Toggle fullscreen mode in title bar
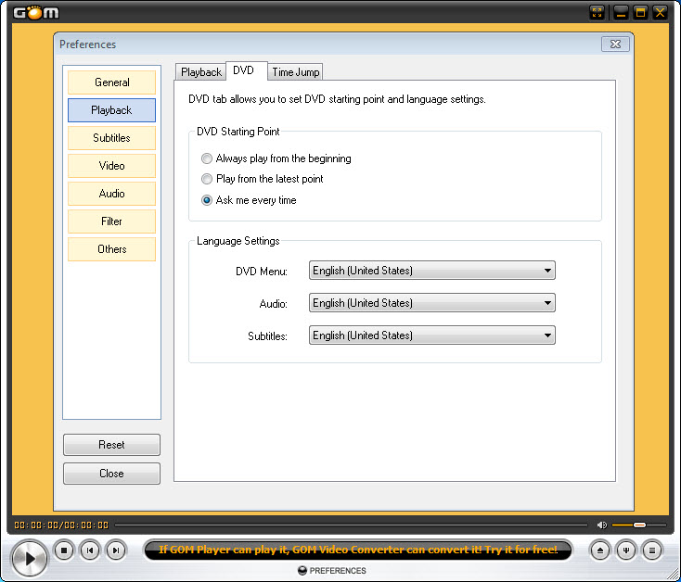Screen dimensions: 681x582 tap(597, 12)
